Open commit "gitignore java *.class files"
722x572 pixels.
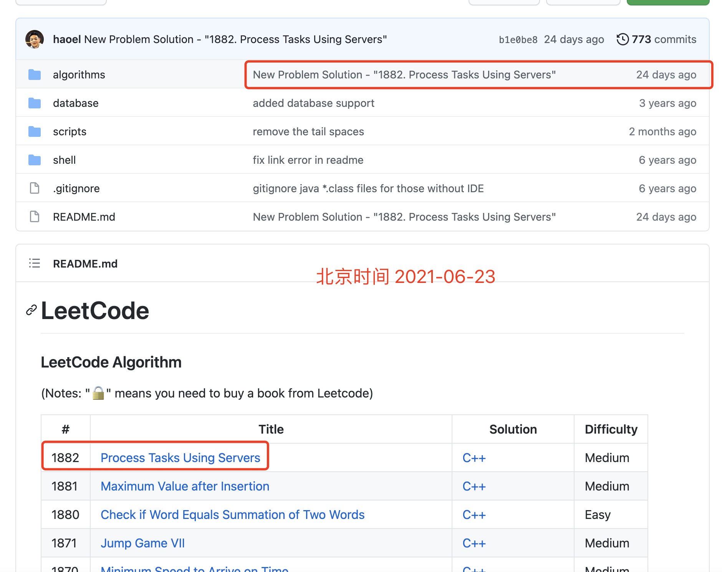368,188
